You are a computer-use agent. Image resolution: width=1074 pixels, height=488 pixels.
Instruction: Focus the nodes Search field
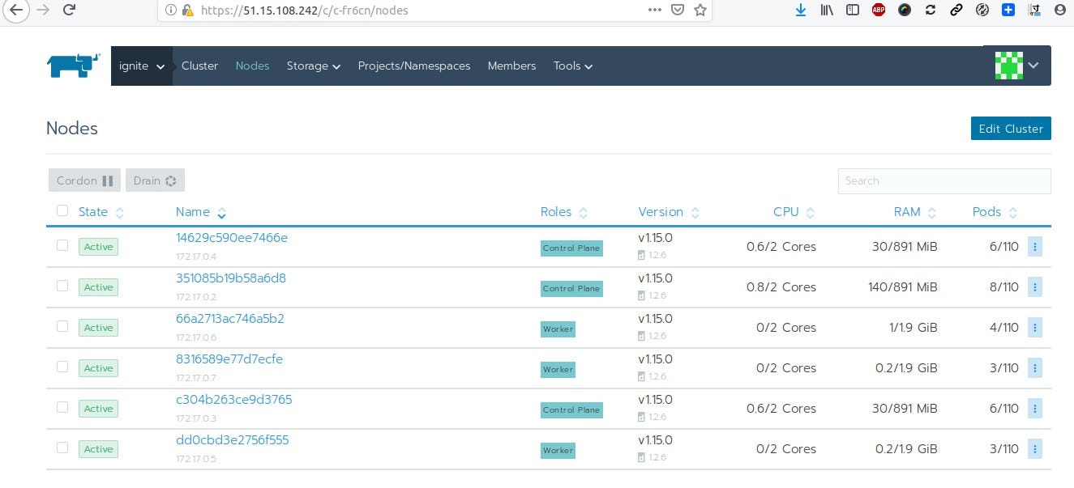944,181
